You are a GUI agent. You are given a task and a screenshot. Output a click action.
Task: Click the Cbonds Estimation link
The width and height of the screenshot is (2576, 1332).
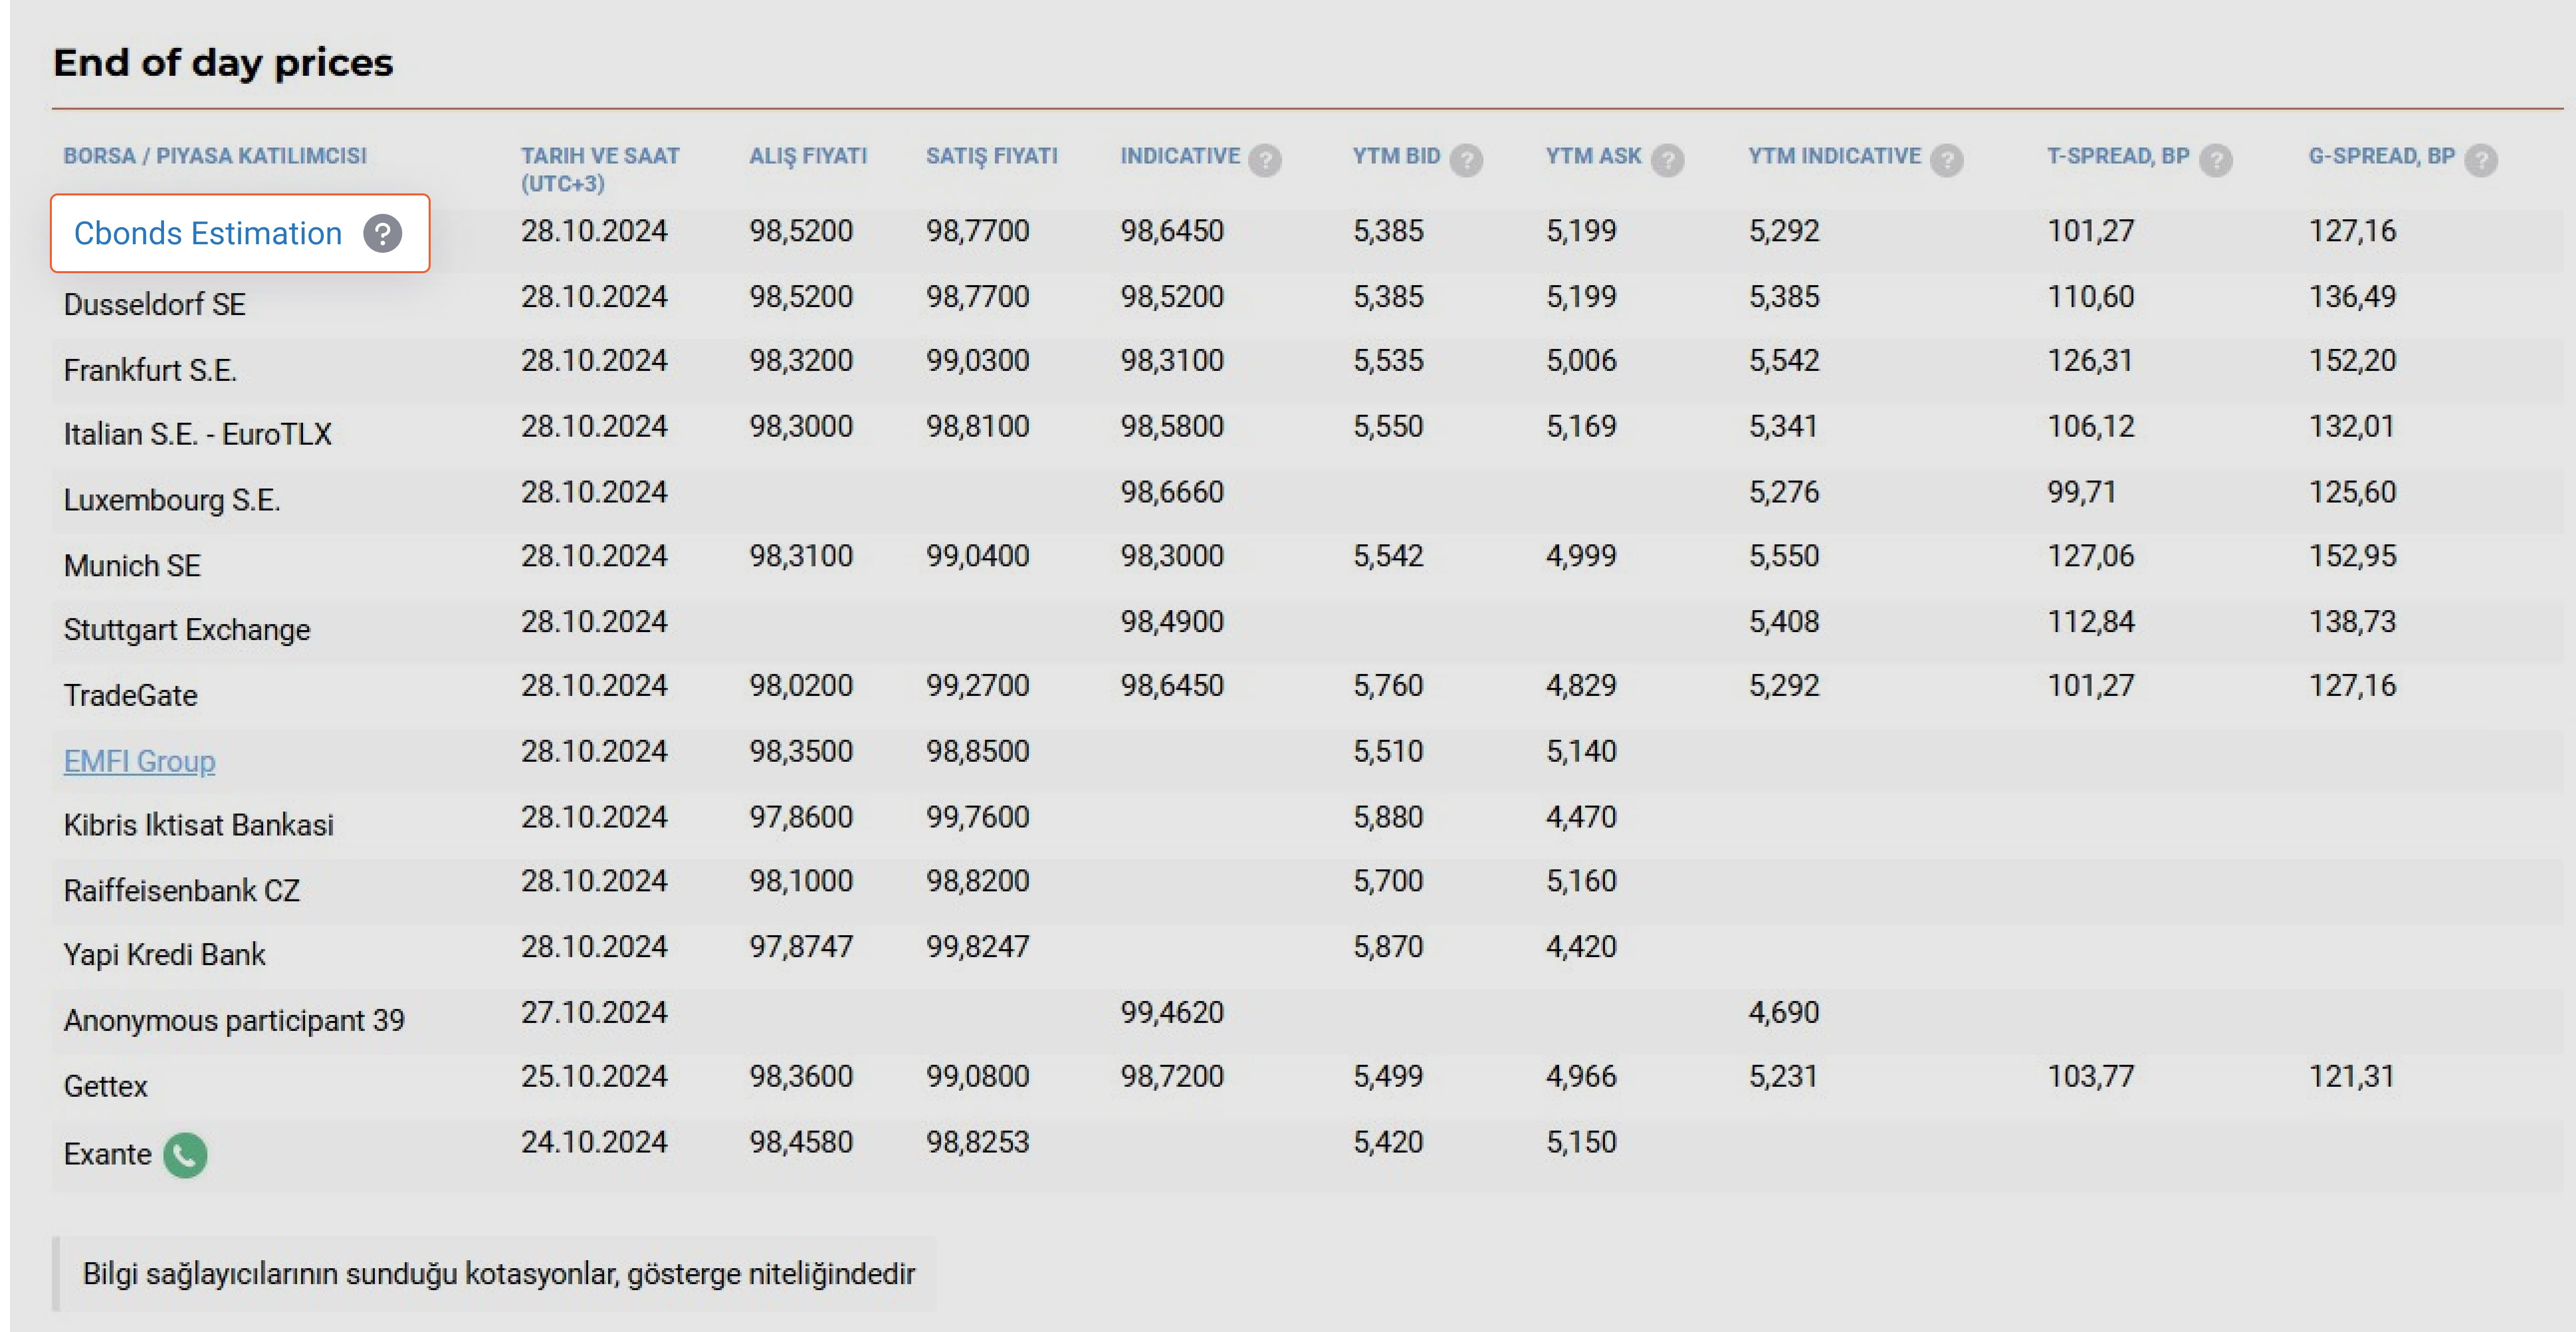[x=208, y=233]
